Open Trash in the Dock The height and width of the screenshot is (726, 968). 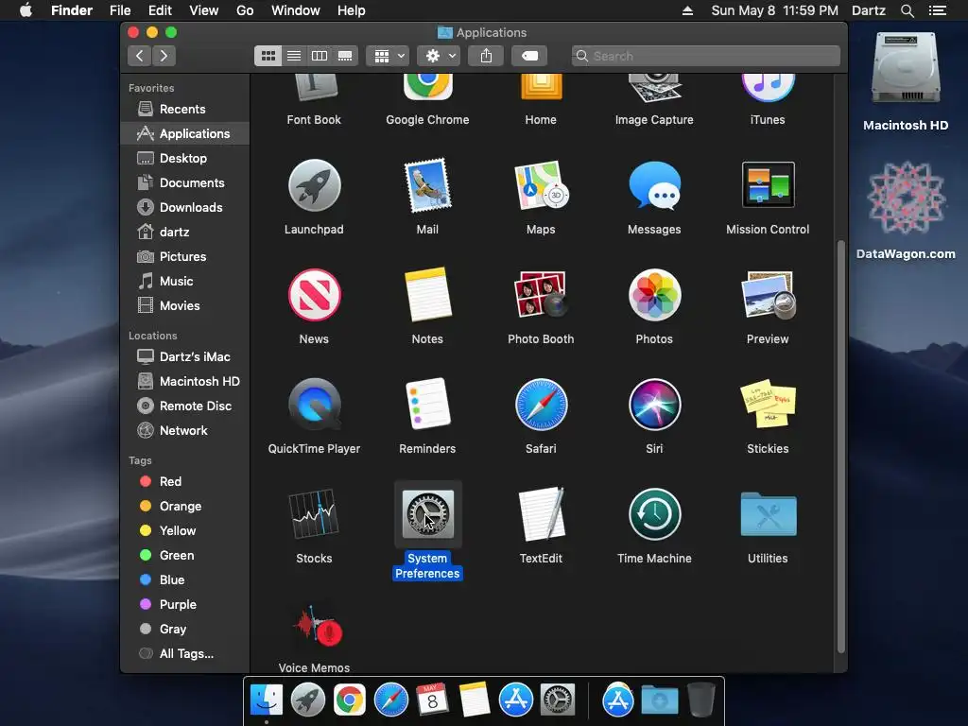[700, 700]
